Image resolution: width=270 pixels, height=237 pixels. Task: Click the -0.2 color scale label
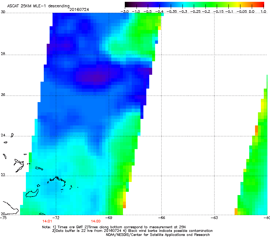coord(206,12)
